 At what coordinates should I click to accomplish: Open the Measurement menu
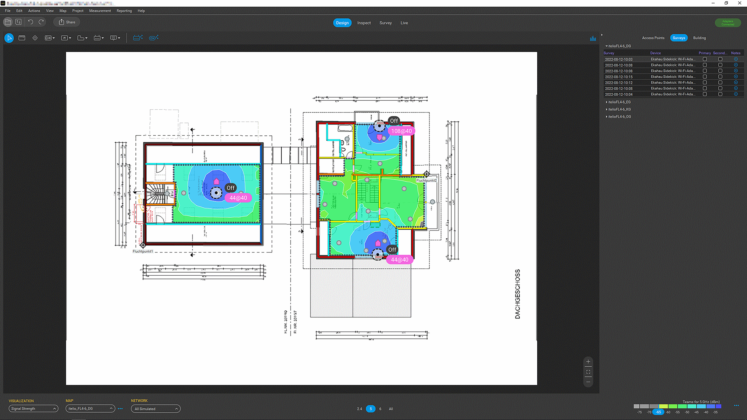point(100,11)
